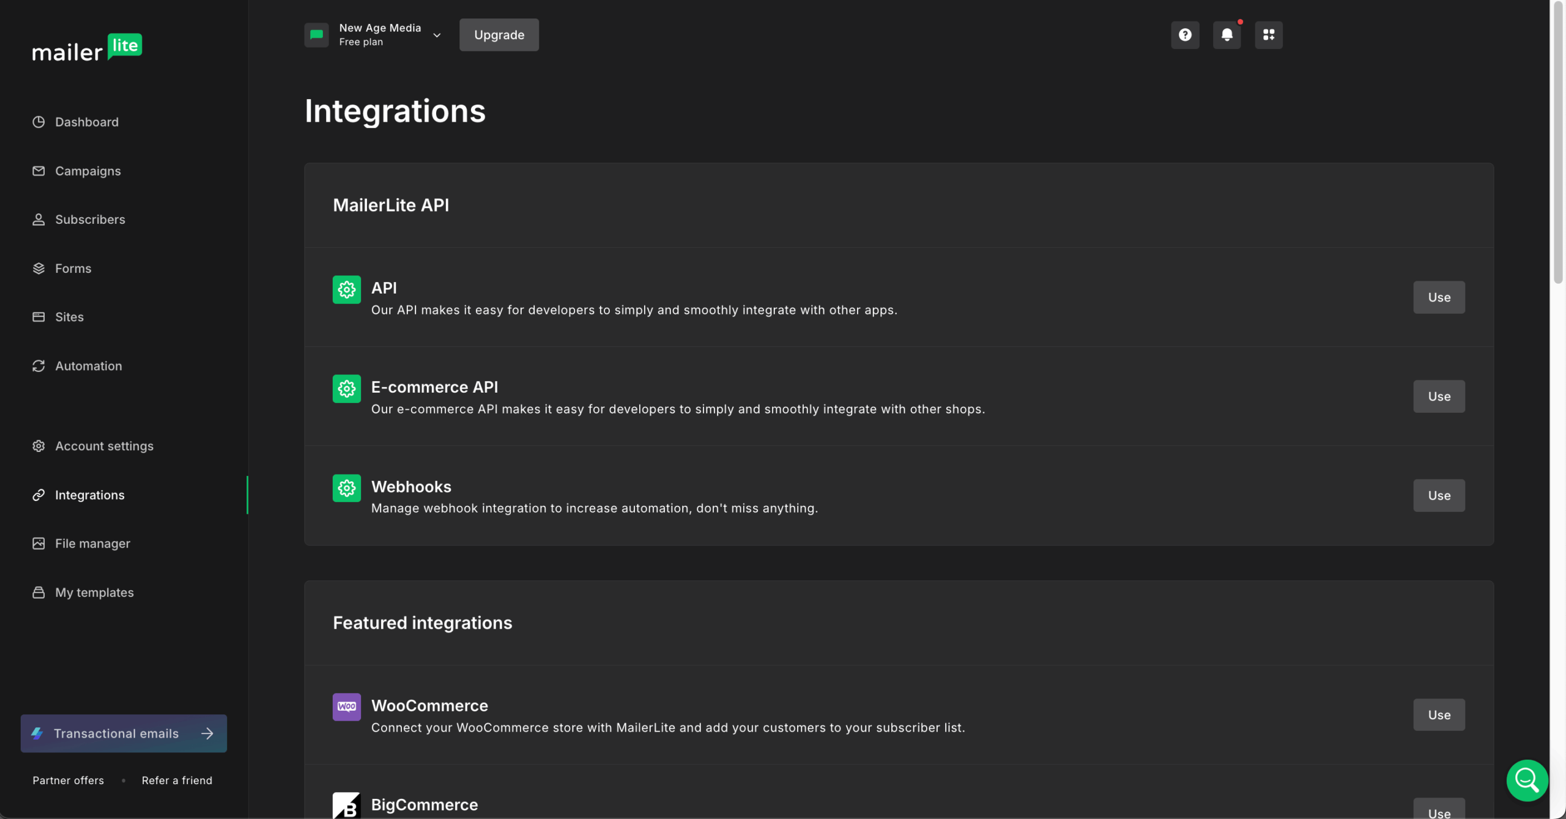Click the Subscribers person icon
Screen dimensions: 1566x819
coord(39,220)
